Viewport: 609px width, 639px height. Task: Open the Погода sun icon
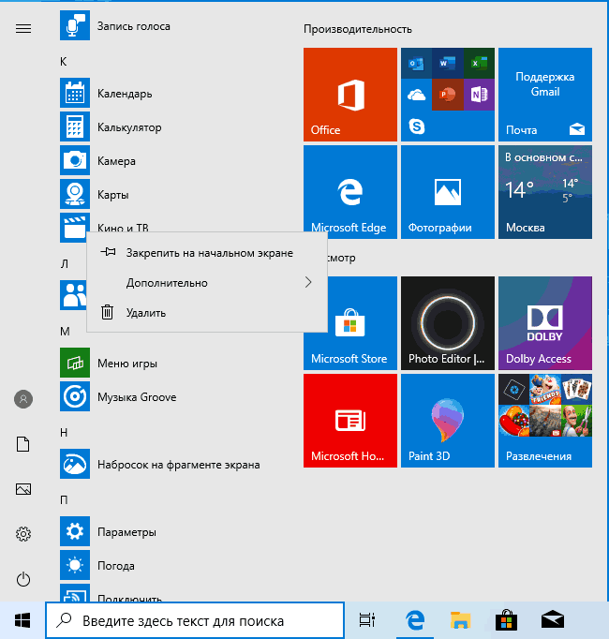(x=75, y=565)
